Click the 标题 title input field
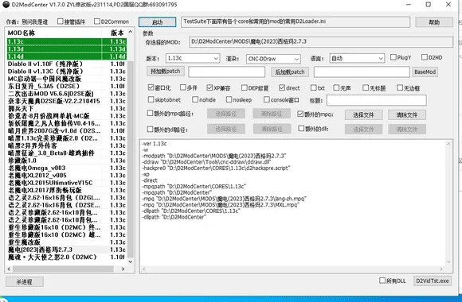Image resolution: width=462 pixels, height=302 pixels. click(376, 100)
